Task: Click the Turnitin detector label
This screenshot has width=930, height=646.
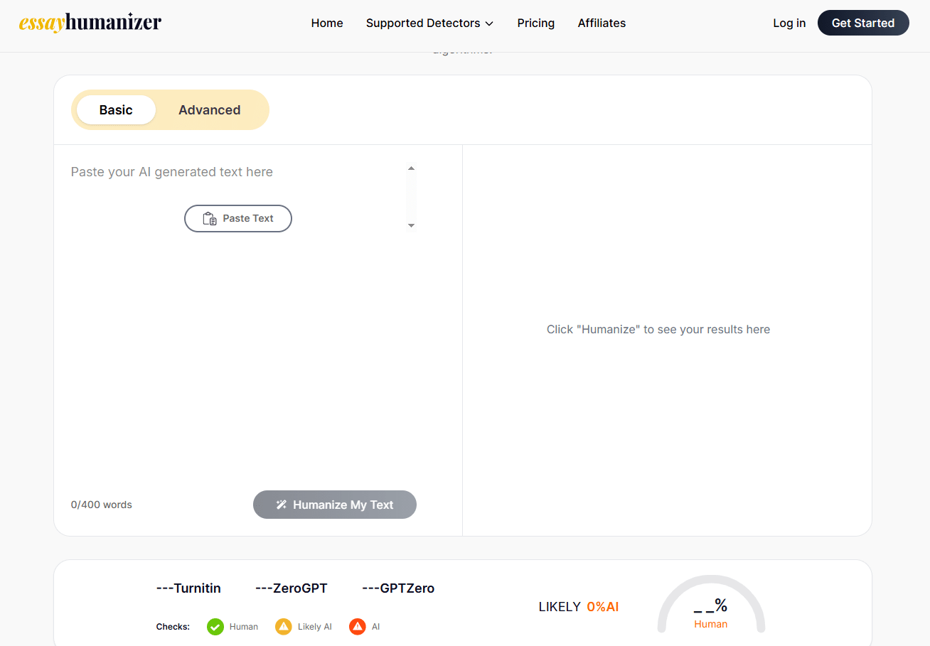Action: coord(188,588)
